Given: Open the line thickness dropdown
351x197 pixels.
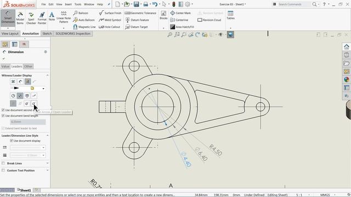Looking at the screenshot, I should [43, 155].
